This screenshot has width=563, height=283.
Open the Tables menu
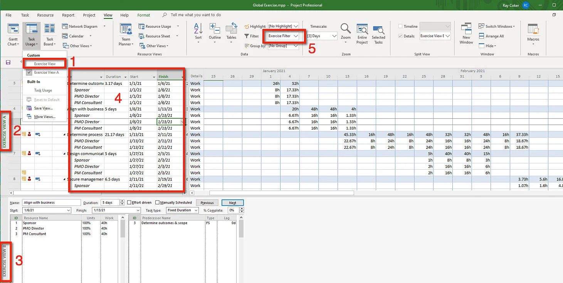coord(231,32)
